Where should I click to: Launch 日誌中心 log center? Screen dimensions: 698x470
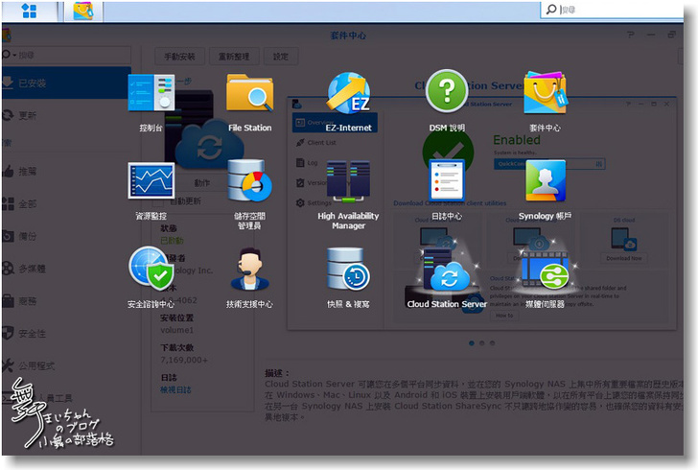(447, 182)
